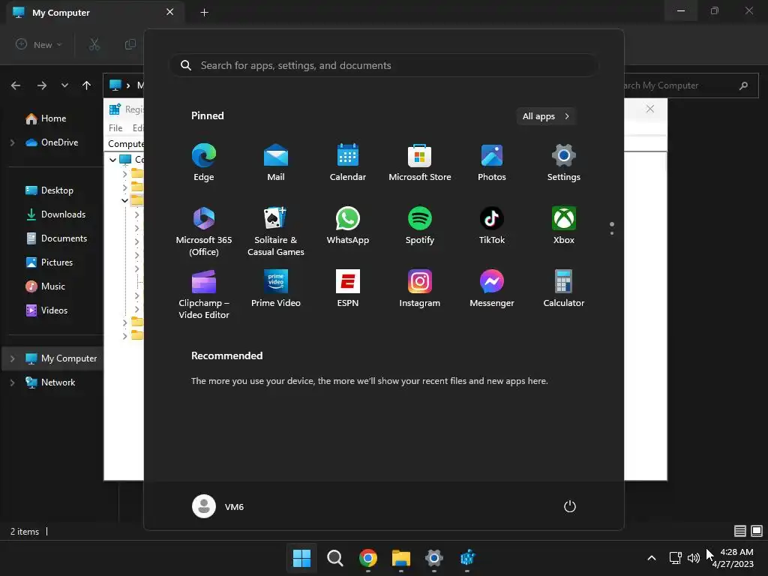768x576 pixels.
Task: Open Documents in Explorer sidebar
Action: pos(56,238)
